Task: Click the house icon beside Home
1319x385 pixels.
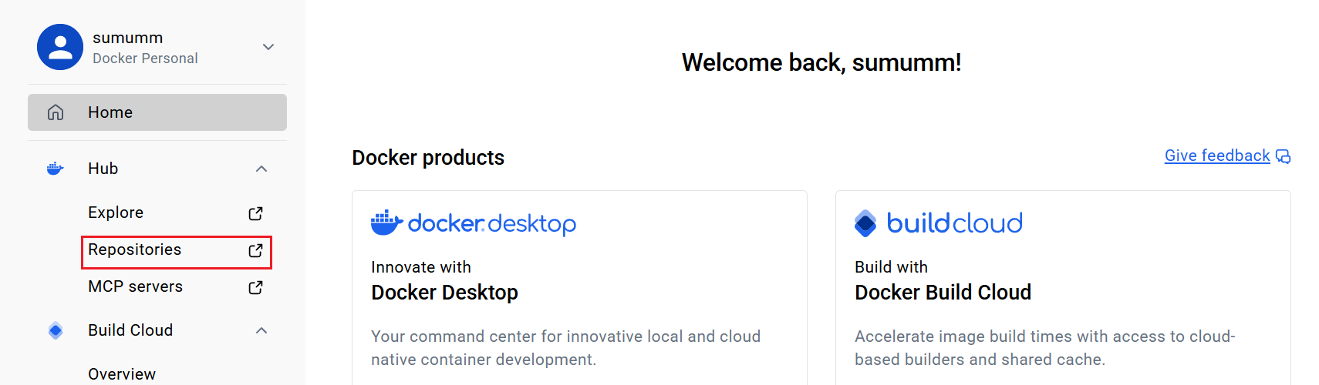Action: point(56,112)
